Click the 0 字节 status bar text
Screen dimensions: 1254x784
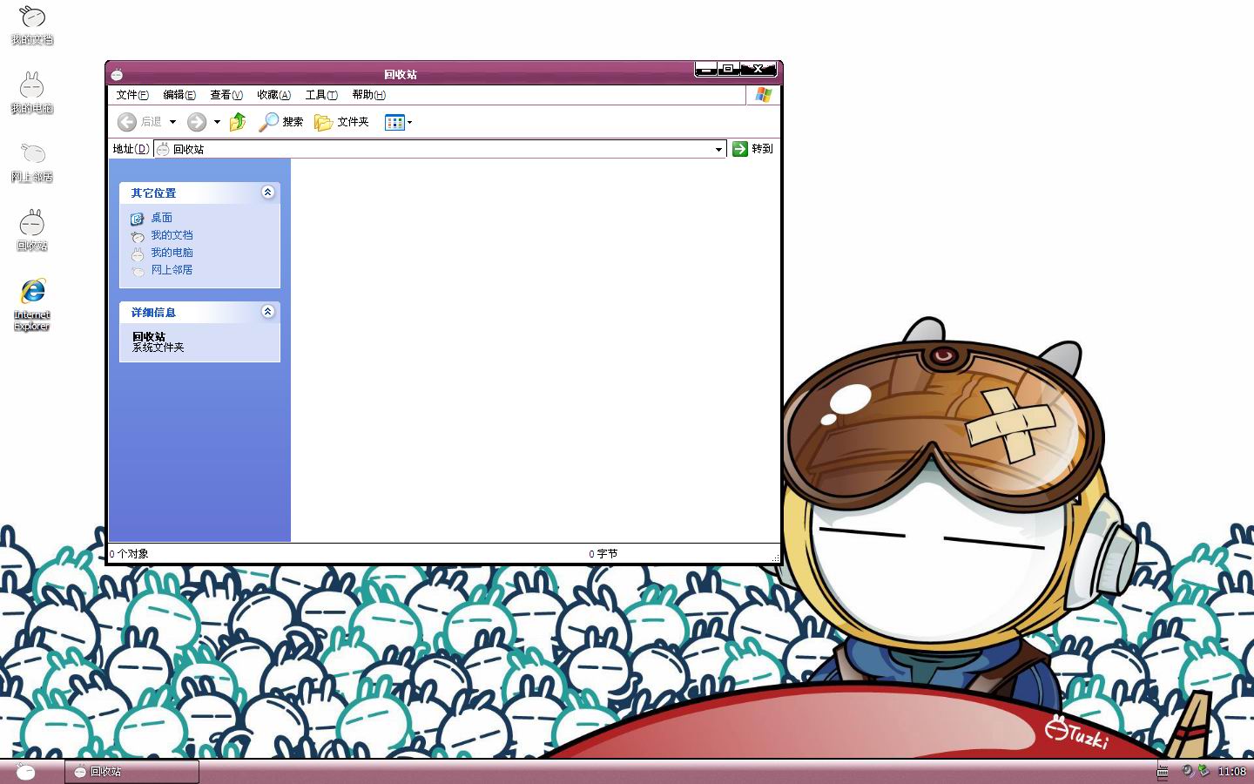click(x=603, y=554)
